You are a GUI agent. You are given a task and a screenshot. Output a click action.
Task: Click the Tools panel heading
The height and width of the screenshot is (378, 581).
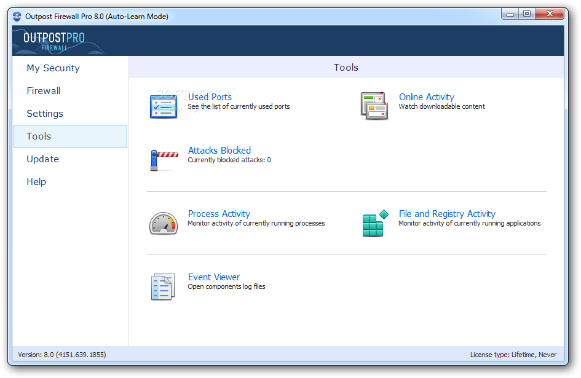pyautogui.click(x=346, y=68)
